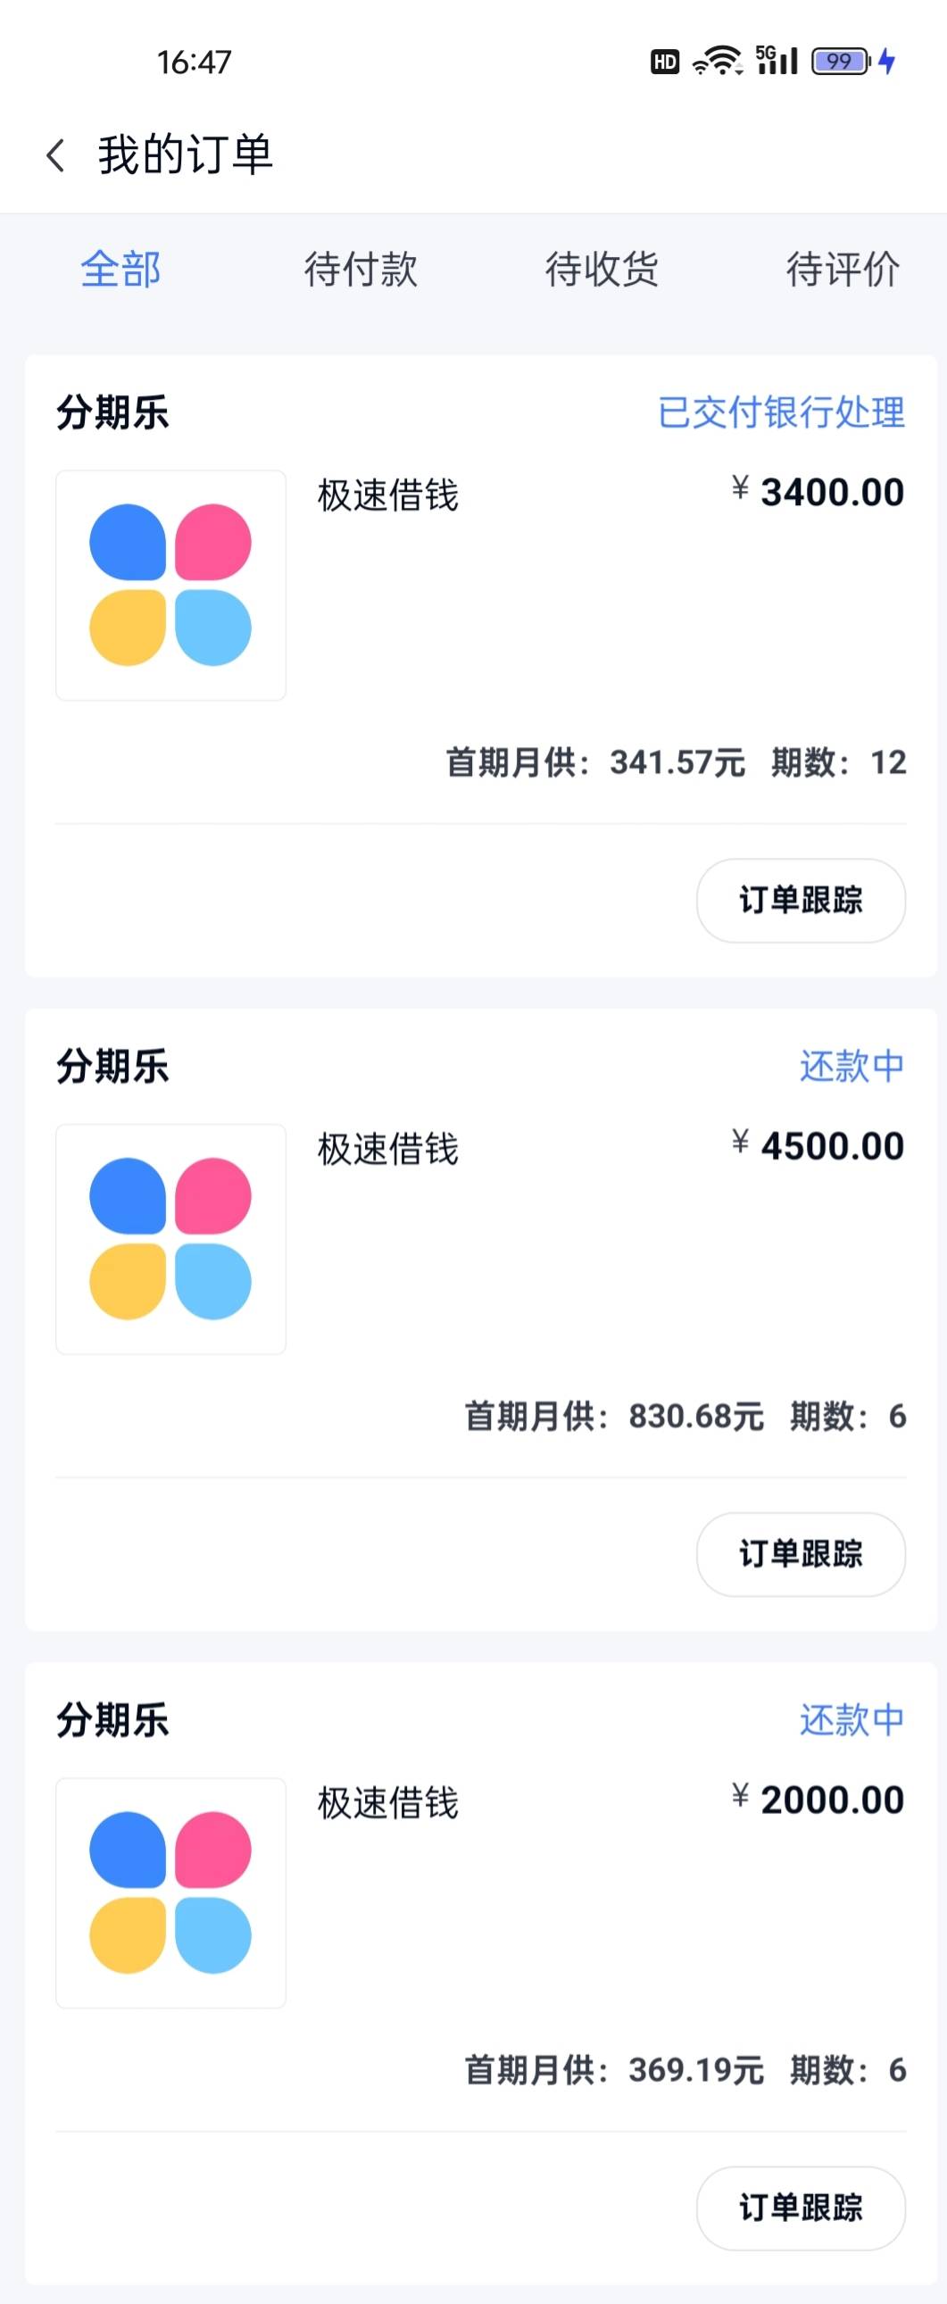The width and height of the screenshot is (947, 2304).
Task: Tap 还款中 status on the ¥4500.00 order
Action: pyautogui.click(x=852, y=1066)
